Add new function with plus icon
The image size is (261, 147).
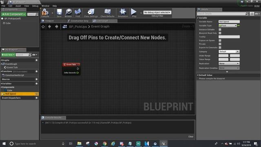tap(36, 71)
